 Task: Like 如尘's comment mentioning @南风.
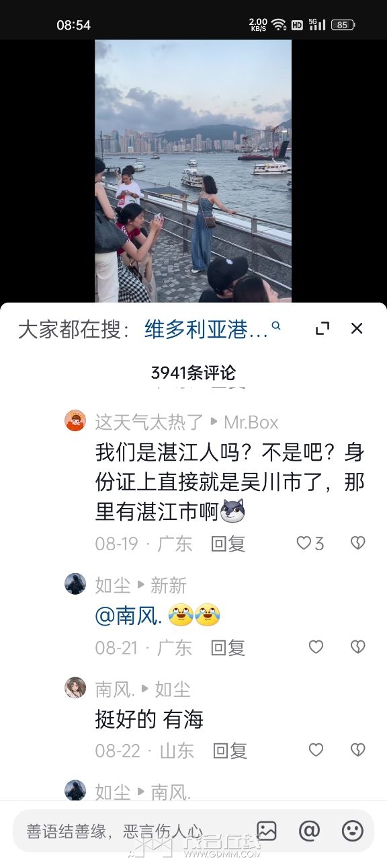[x=316, y=647]
